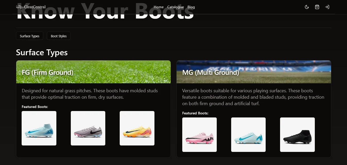Go to the Catalogue page
Screen dimensions: 347x165
176,7
